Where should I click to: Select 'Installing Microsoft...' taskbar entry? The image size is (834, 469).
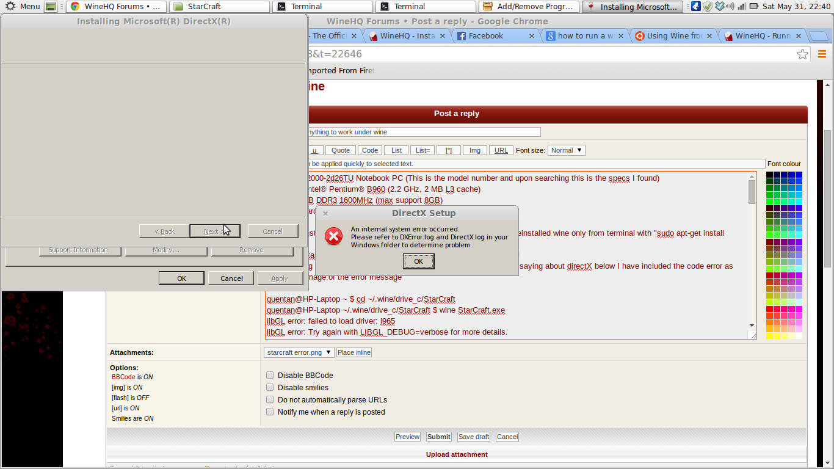[x=633, y=7]
